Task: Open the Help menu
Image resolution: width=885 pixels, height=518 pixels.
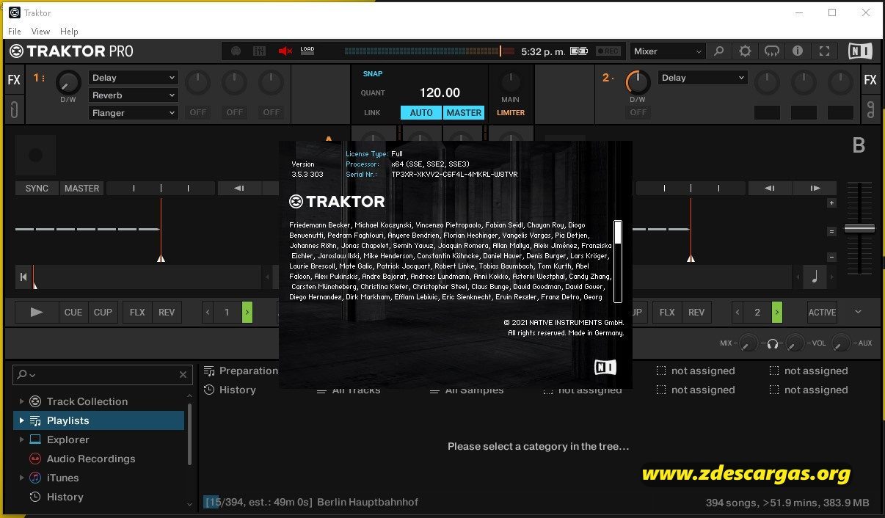Action: coord(69,32)
